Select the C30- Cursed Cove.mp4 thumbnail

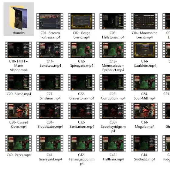pyautogui.click(x=18, y=111)
